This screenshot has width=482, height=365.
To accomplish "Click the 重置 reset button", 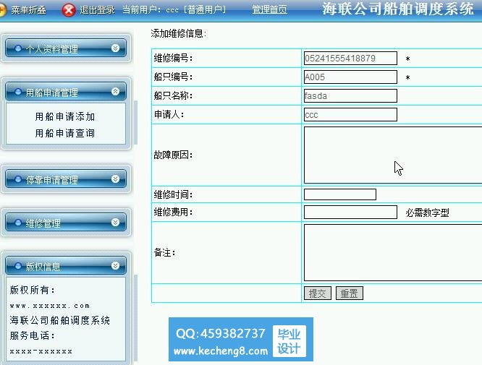I will click(x=350, y=293).
